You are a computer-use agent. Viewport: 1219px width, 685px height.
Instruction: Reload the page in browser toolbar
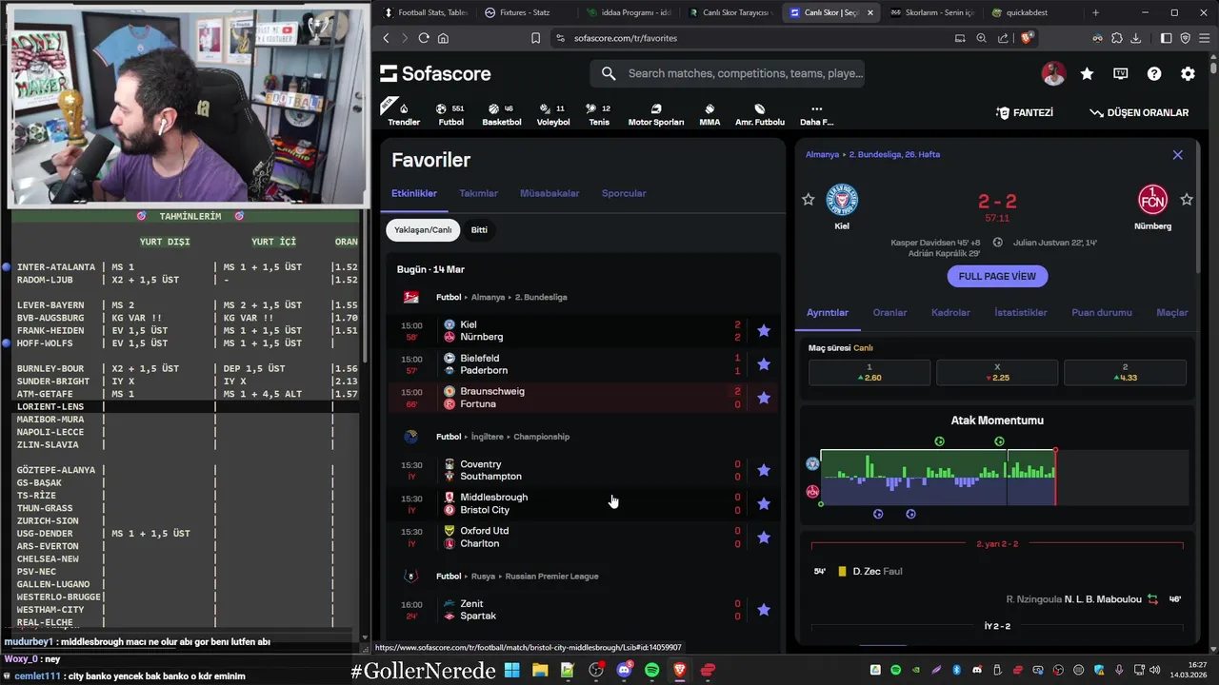[424, 38]
